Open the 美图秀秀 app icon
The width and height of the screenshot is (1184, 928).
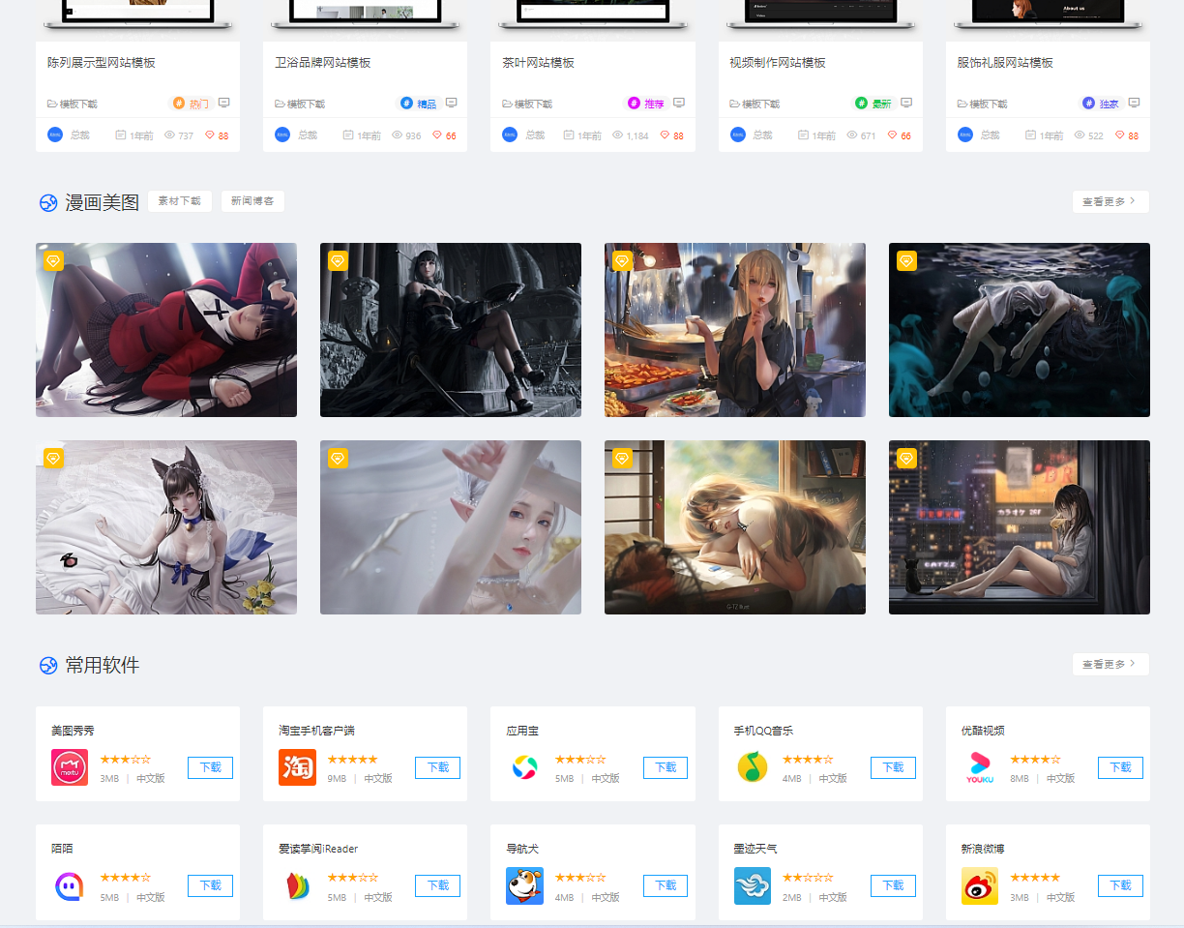pyautogui.click(x=70, y=767)
